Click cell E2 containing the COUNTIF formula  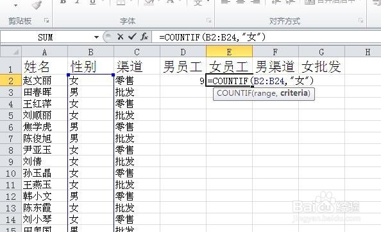[x=229, y=80]
